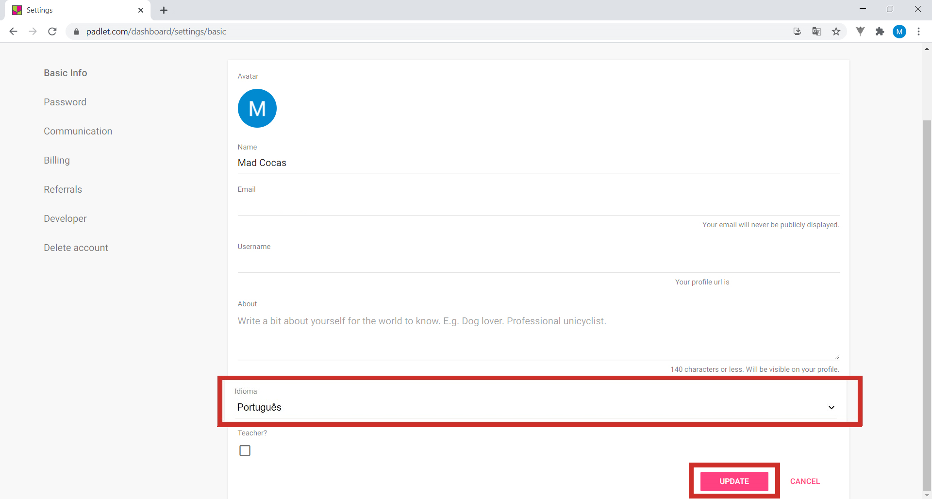Click the blue M avatar picture
The height and width of the screenshot is (499, 932).
tap(257, 108)
